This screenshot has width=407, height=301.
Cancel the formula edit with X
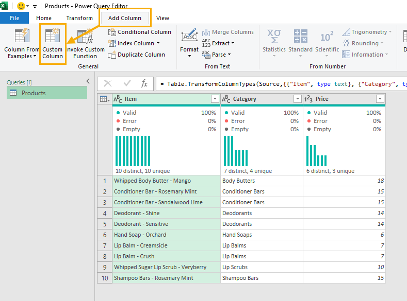tap(107, 83)
